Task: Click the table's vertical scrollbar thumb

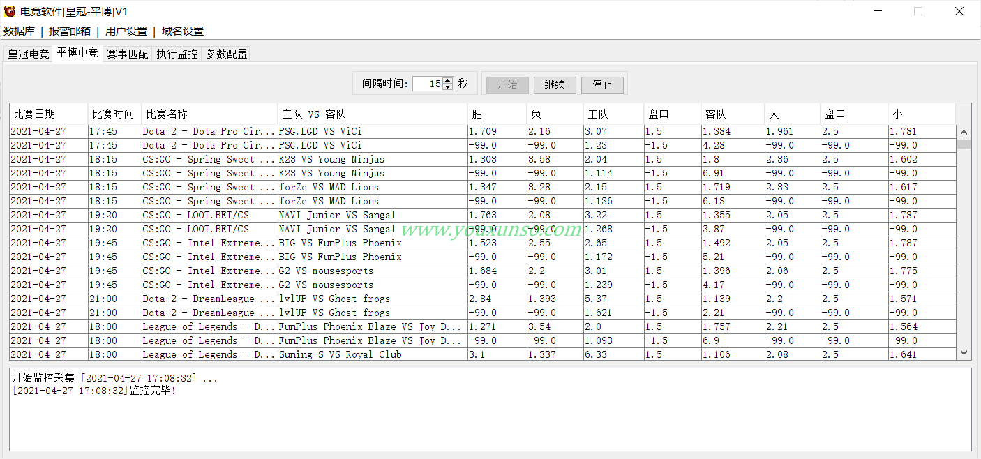Action: 964,144
